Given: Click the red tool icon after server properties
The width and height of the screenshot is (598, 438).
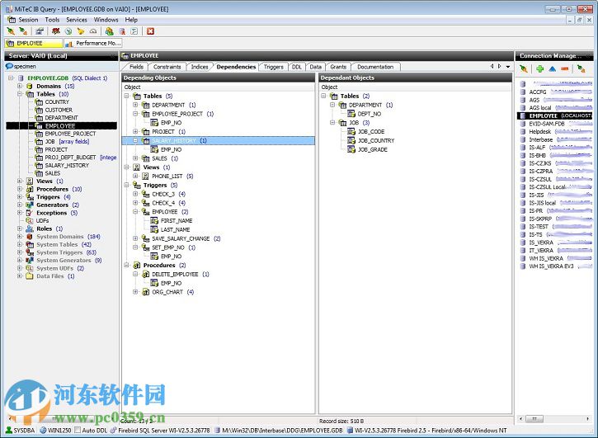Looking at the screenshot, I should click(56, 31).
